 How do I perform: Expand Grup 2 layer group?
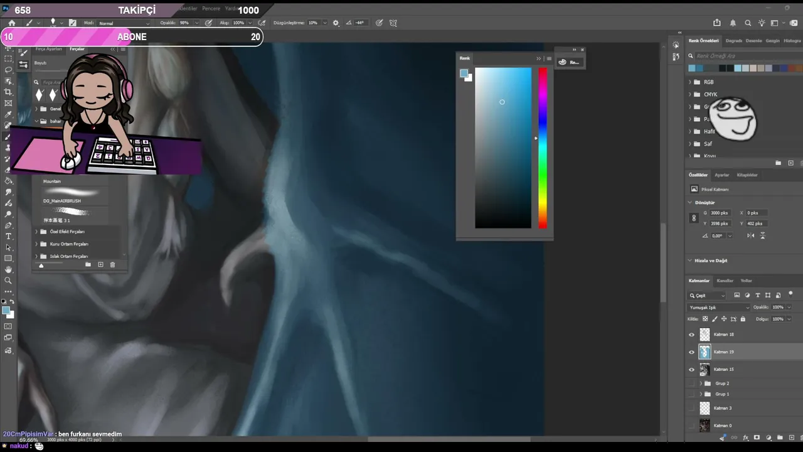pyautogui.click(x=701, y=383)
